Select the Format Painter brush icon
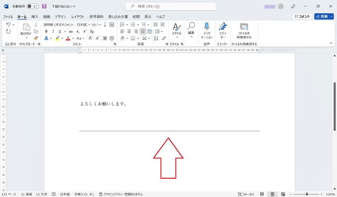Screen dimensions: 337x197 pos(36,38)
